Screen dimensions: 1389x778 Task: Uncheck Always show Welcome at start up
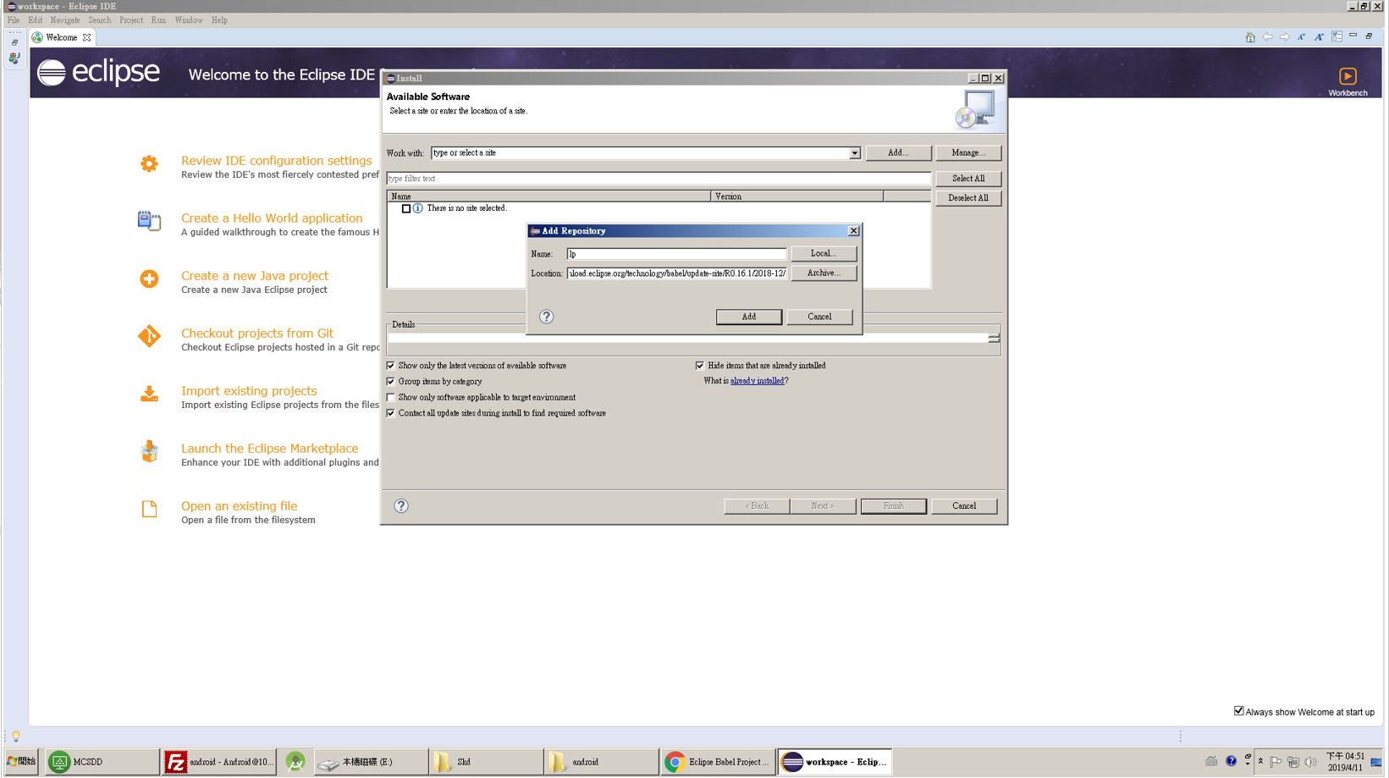click(x=1239, y=711)
